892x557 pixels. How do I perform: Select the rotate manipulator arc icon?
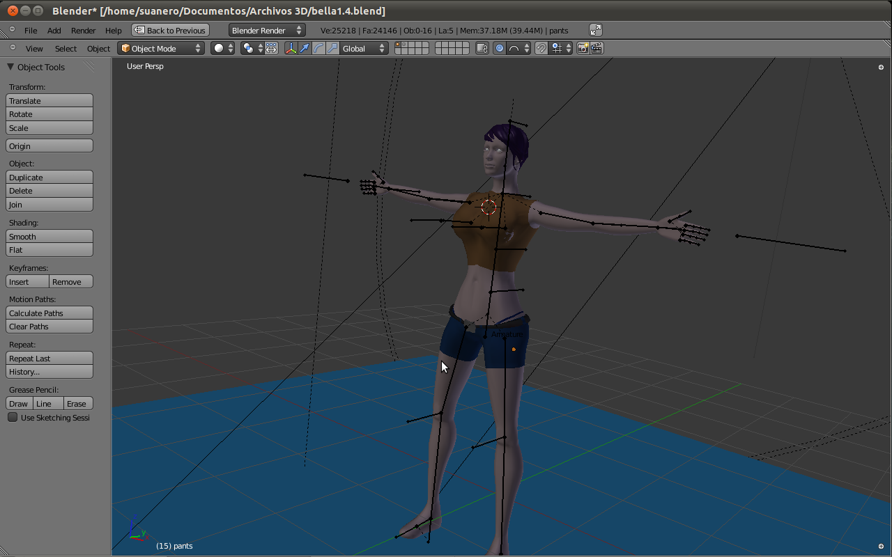pyautogui.click(x=318, y=48)
